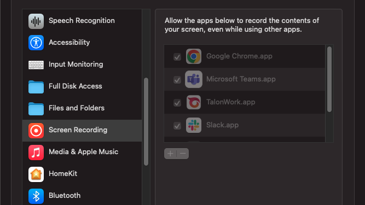This screenshot has width=365, height=205.
Task: Disable the Slack.app checkbox
Action: (177, 126)
